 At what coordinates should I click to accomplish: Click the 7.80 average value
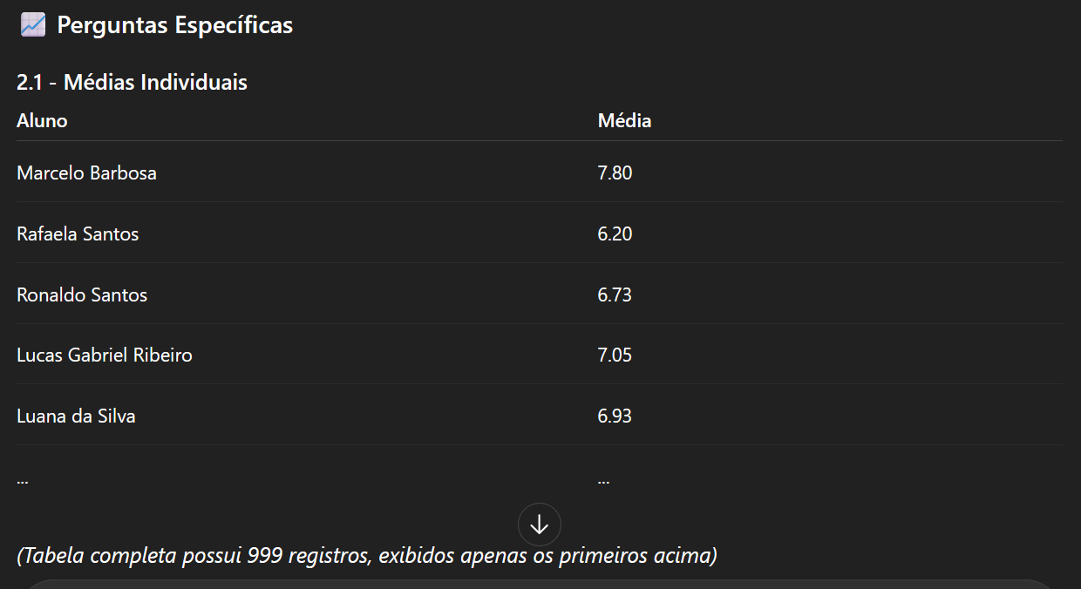[x=615, y=173]
